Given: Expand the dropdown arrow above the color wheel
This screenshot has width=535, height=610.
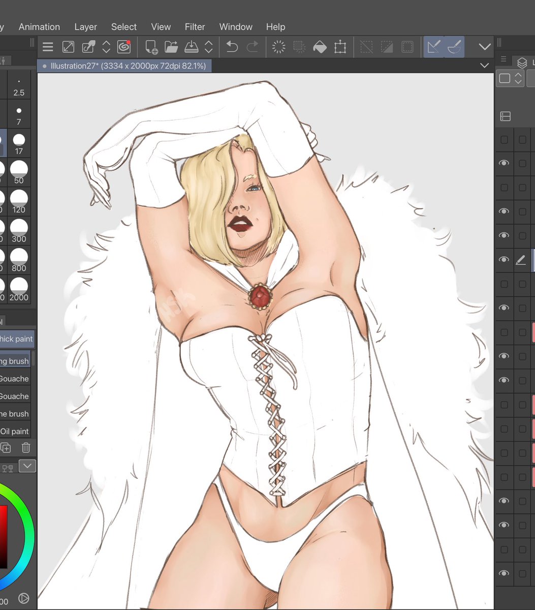Looking at the screenshot, I should pyautogui.click(x=27, y=466).
